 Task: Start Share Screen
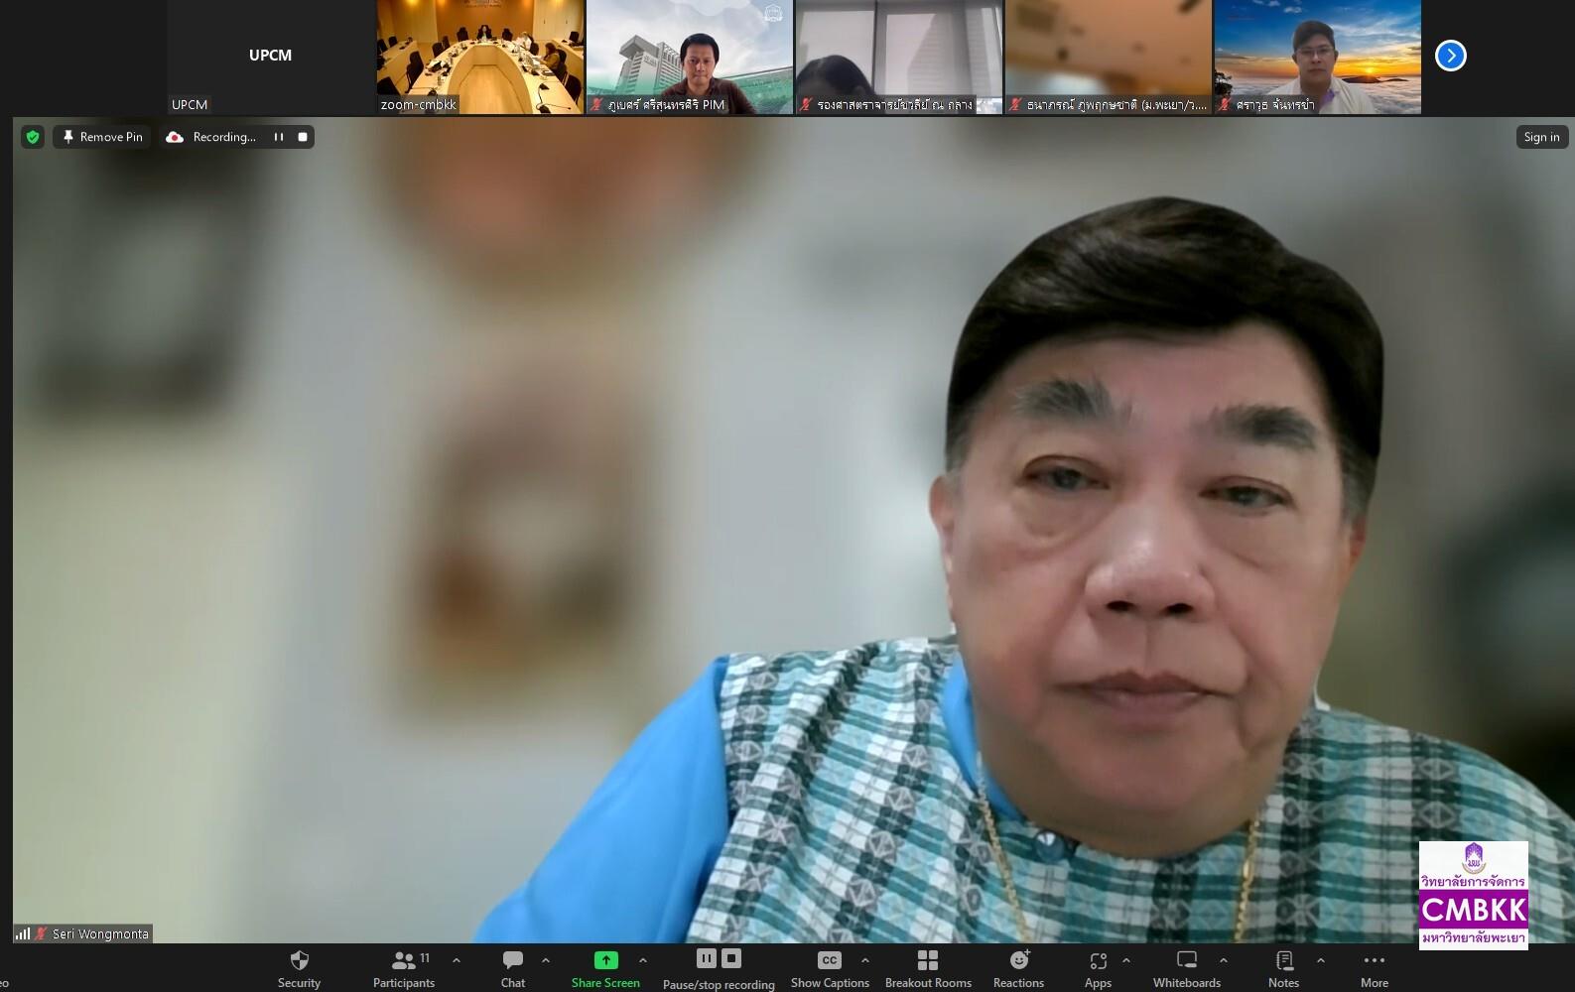[x=605, y=969]
